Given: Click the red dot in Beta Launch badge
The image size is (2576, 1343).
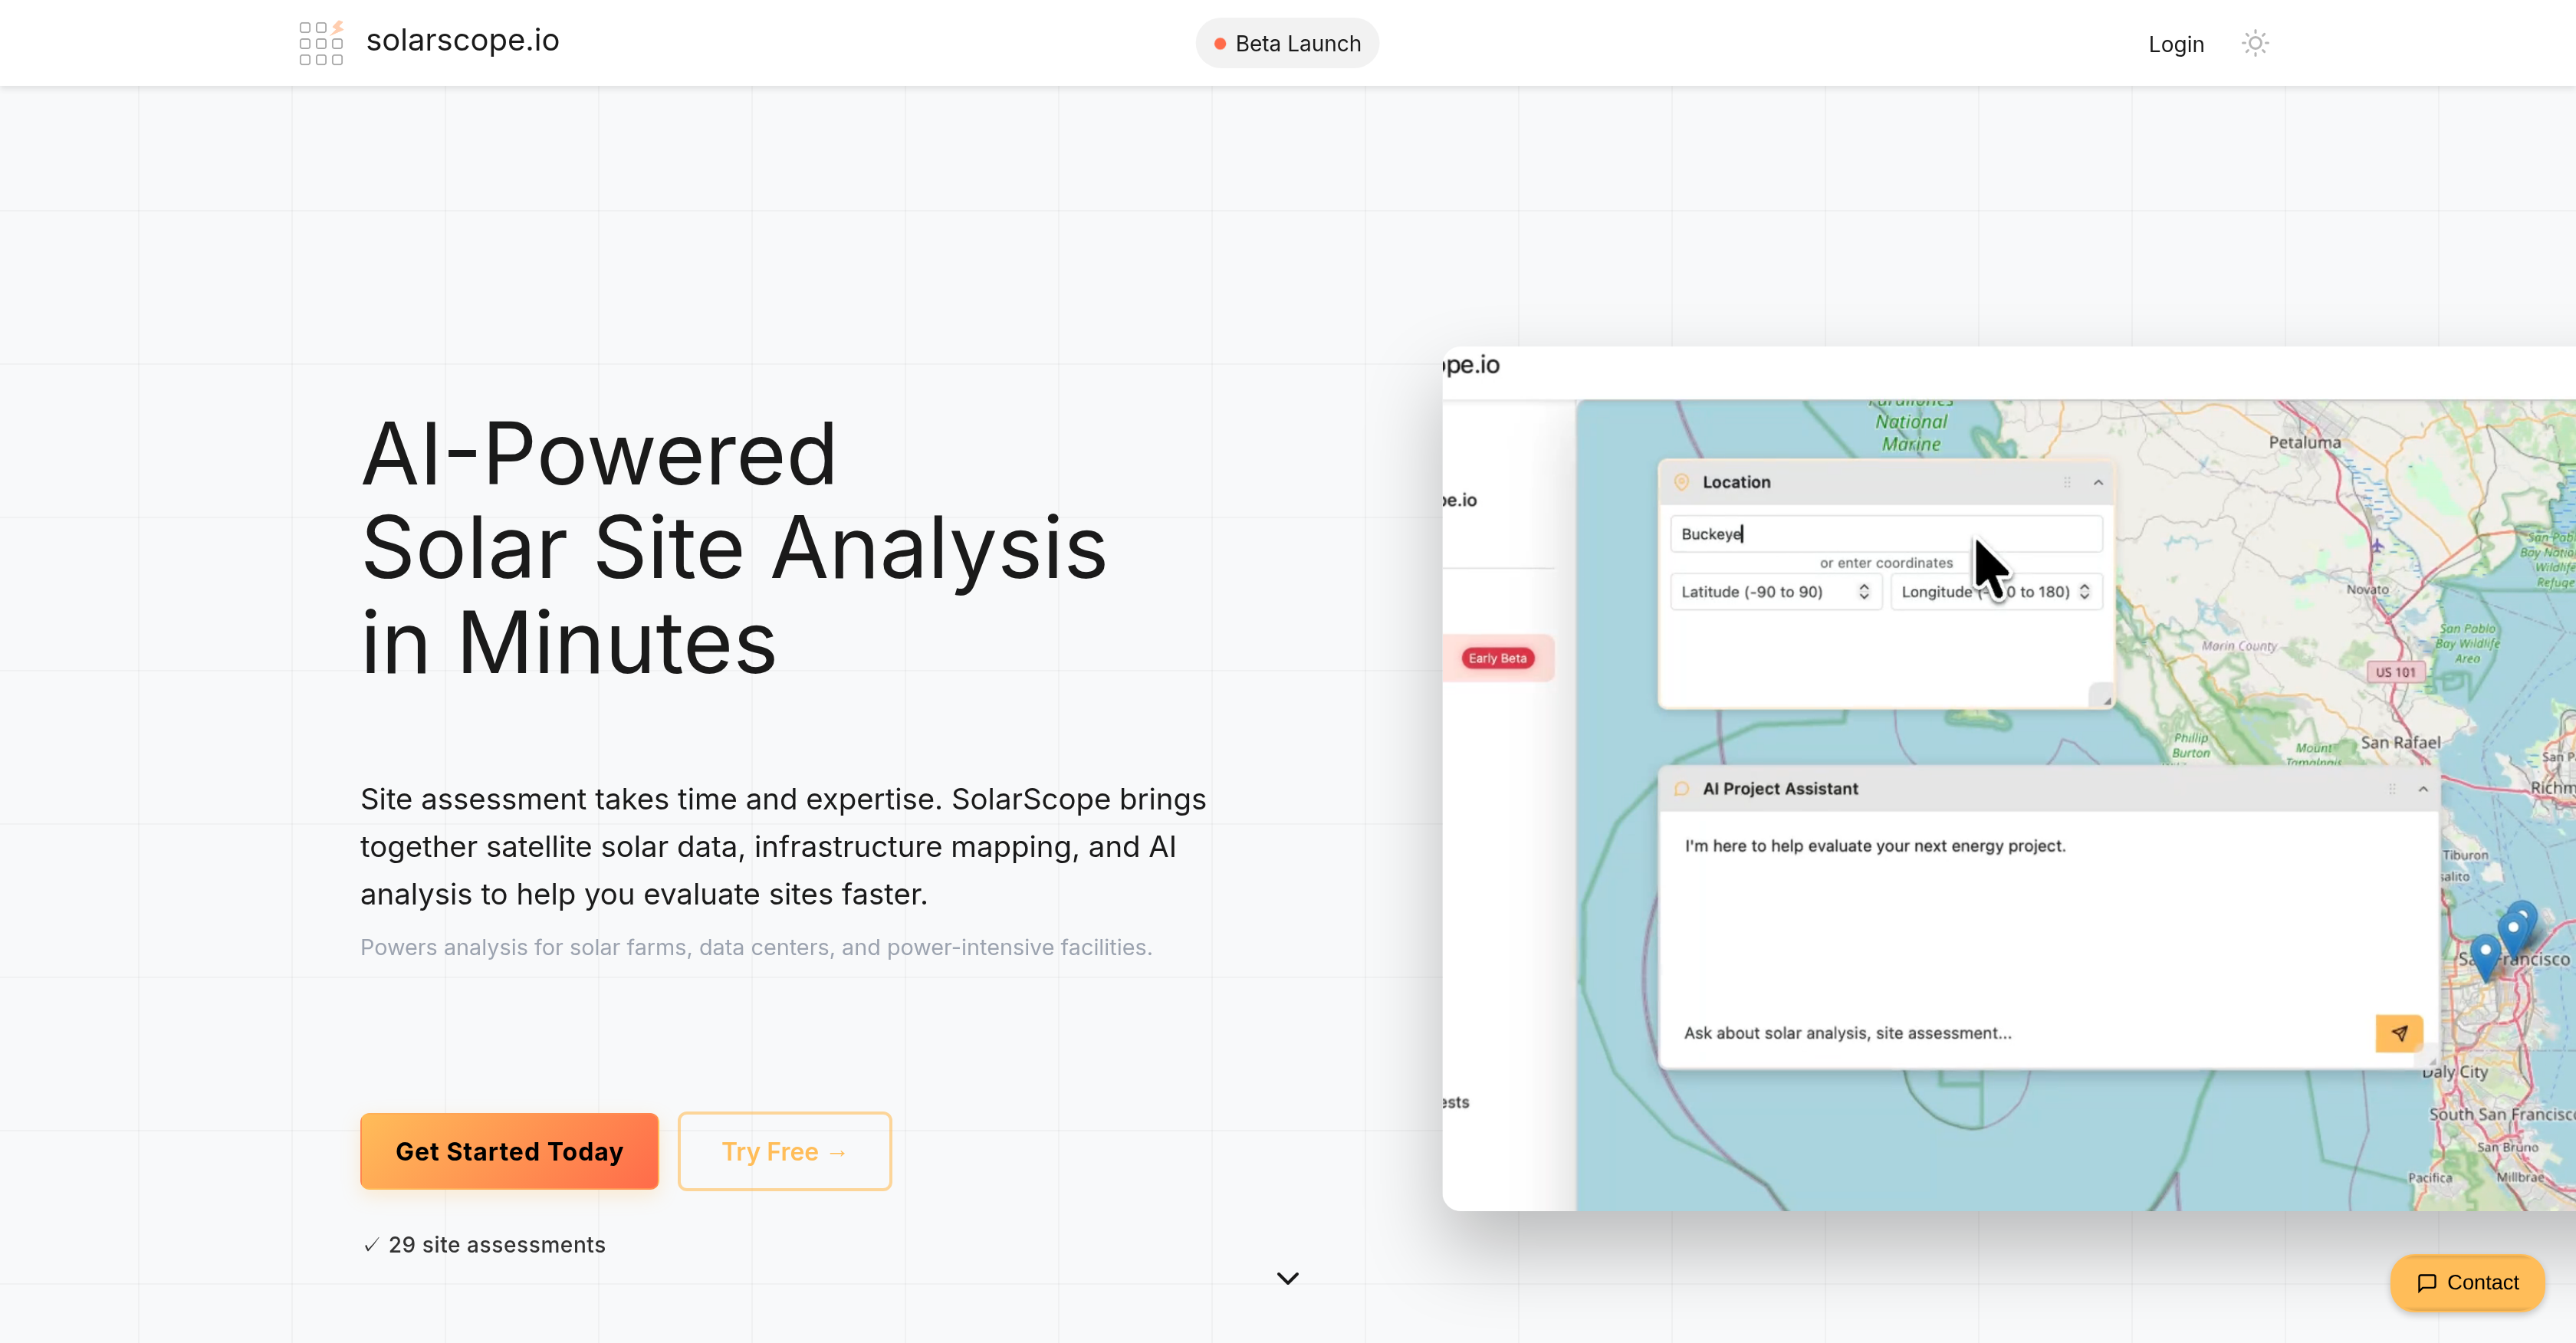Looking at the screenshot, I should coord(1220,44).
